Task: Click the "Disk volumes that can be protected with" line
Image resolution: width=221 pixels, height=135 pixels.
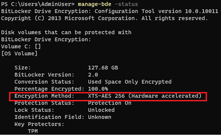Action: point(66,32)
